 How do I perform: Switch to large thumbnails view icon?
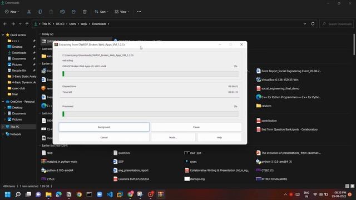[352, 186]
